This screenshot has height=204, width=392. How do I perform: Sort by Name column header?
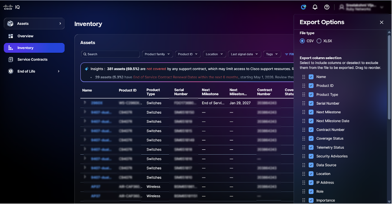87,90
